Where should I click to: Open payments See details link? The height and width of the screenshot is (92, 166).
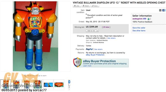pyautogui.click(x=98, y=49)
